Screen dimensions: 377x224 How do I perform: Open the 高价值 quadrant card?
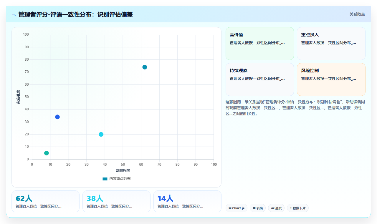click(260, 44)
